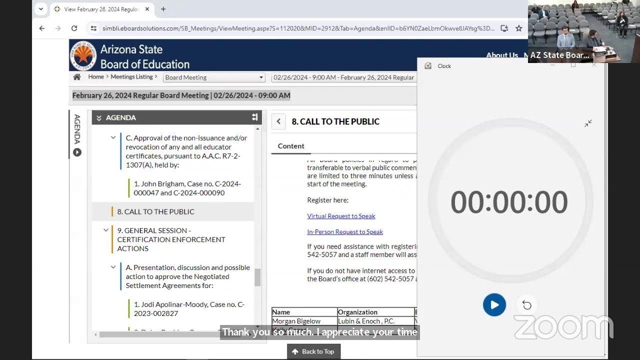View site information icon in address bar
Viewport: 640px width, 360px height.
[93, 28]
